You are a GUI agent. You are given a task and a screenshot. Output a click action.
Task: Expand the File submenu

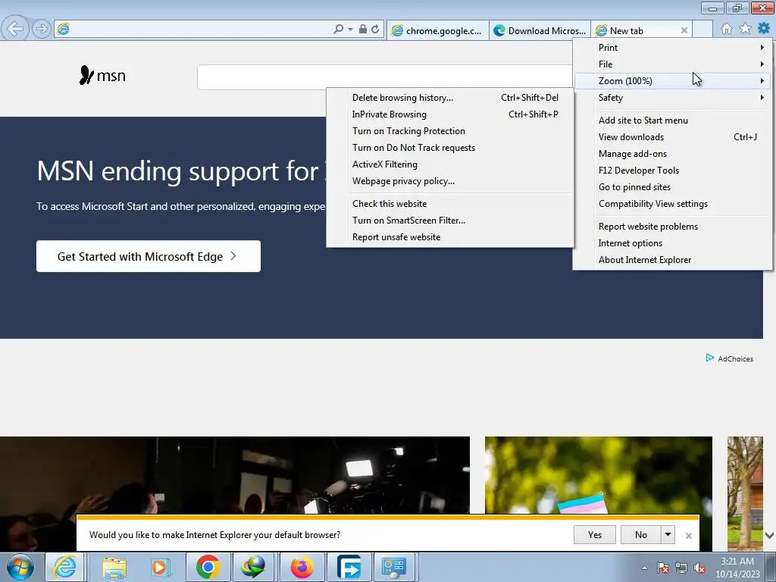[673, 64]
